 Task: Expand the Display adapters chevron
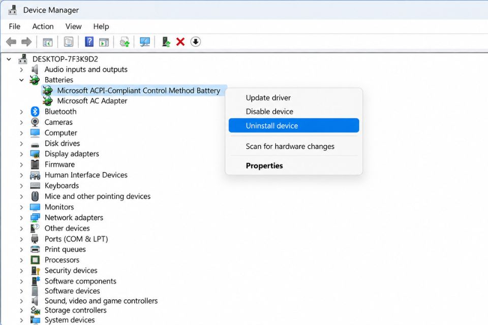[x=21, y=154]
